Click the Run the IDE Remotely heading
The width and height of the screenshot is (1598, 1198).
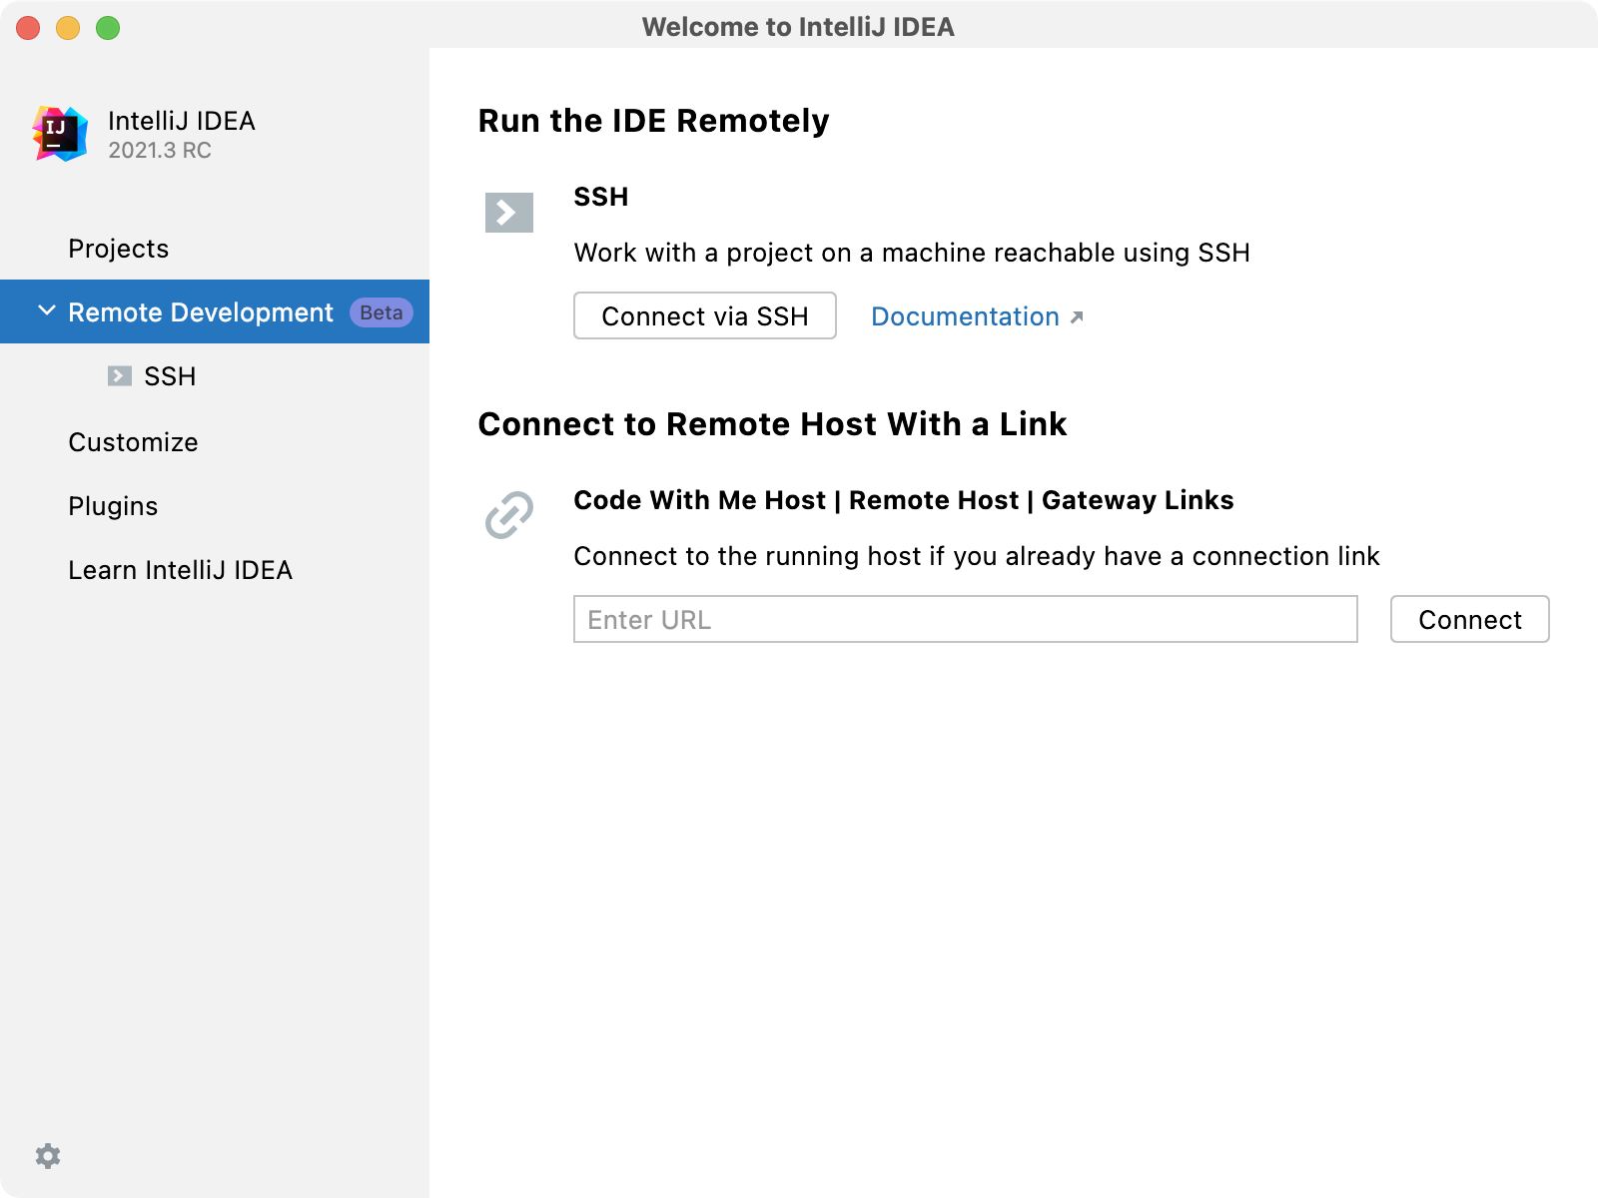653,121
